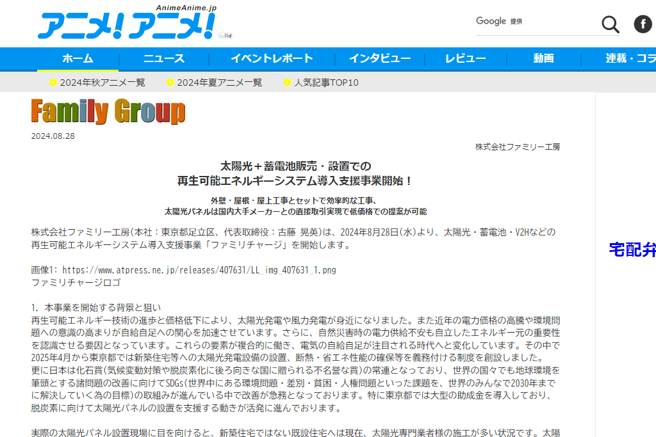Open the 連載・コラム menu tab
The width and height of the screenshot is (656, 437).
click(x=631, y=58)
